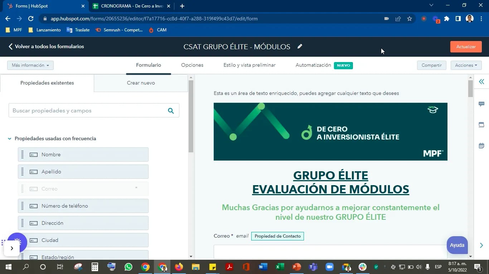Click the white square arrow expander at bottom left
The width and height of the screenshot is (489, 274).
click(x=12, y=248)
